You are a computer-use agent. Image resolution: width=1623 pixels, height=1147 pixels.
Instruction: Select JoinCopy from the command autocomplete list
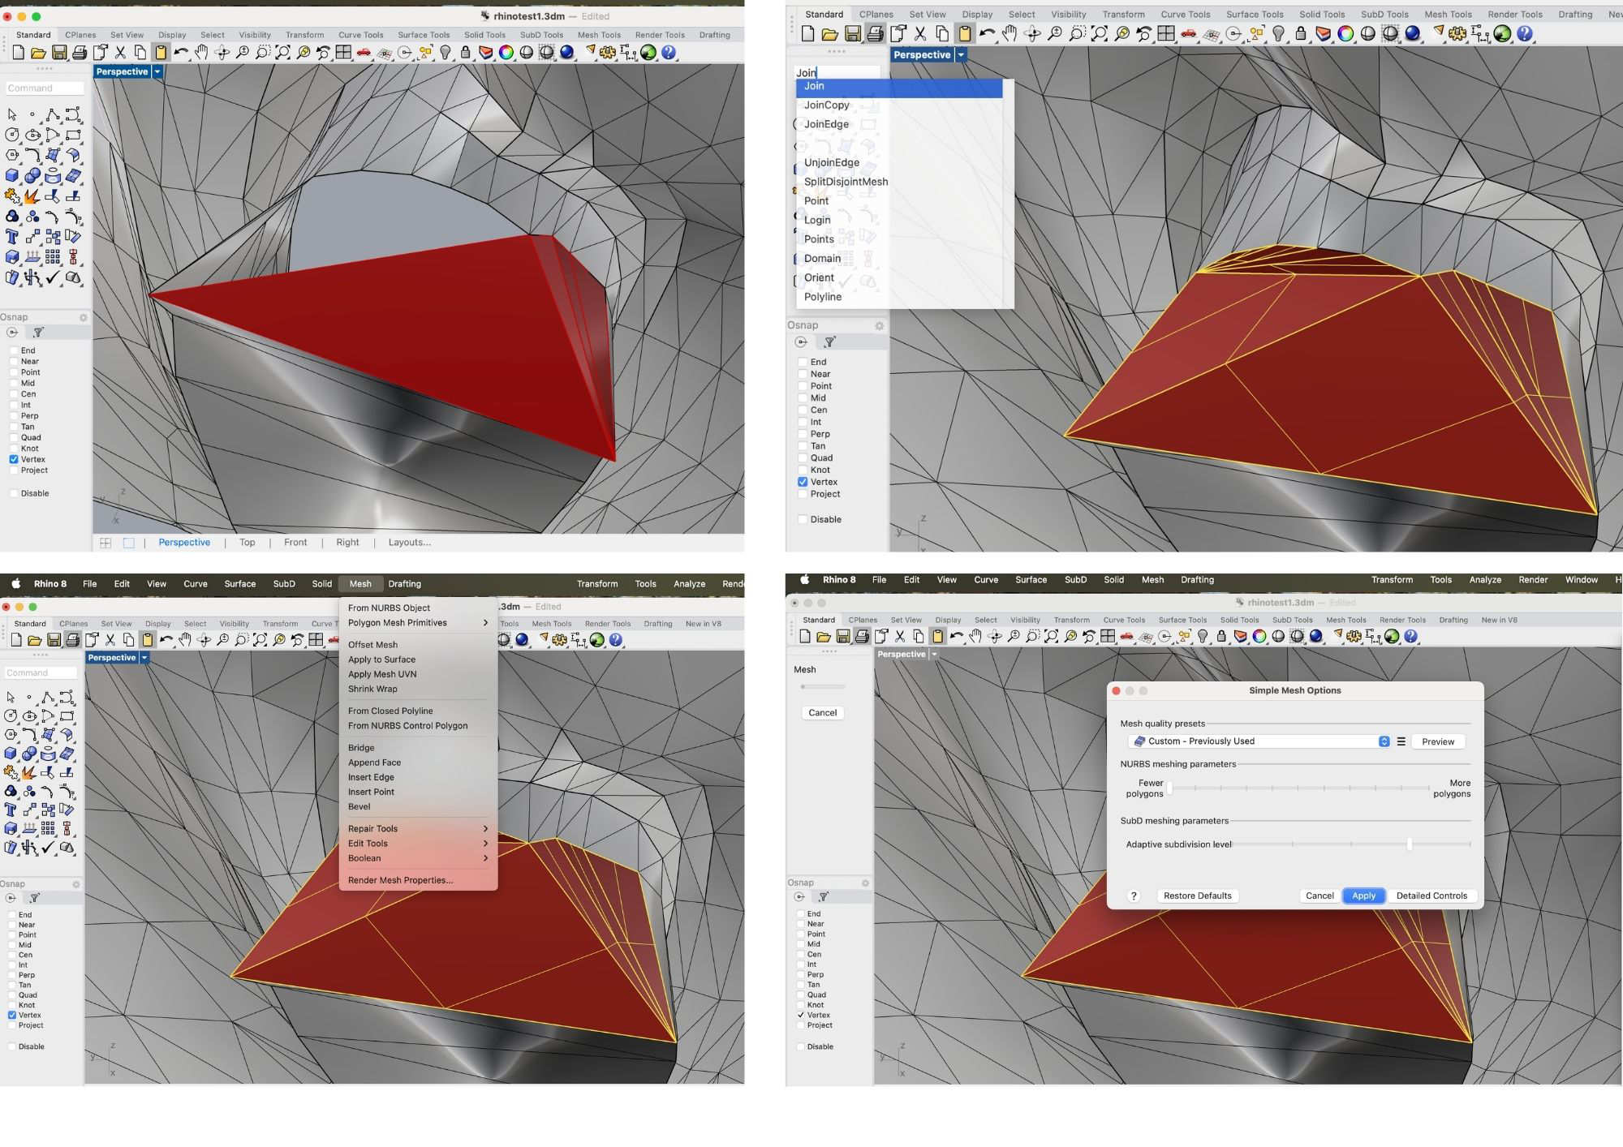coord(826,105)
